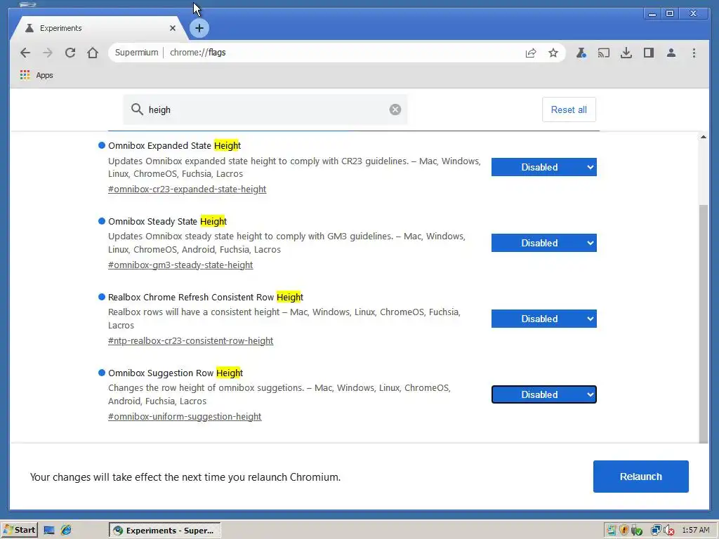Viewport: 719px width, 539px height.
Task: Click the security shield tray icon
Action: click(x=624, y=531)
